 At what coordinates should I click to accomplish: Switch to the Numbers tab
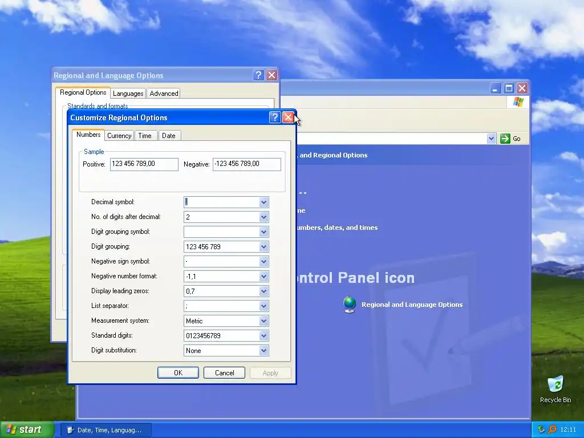point(88,135)
